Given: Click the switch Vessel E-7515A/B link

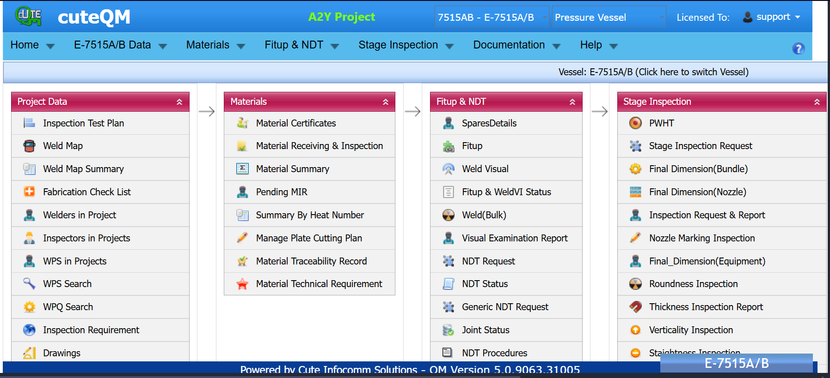Looking at the screenshot, I should (653, 72).
